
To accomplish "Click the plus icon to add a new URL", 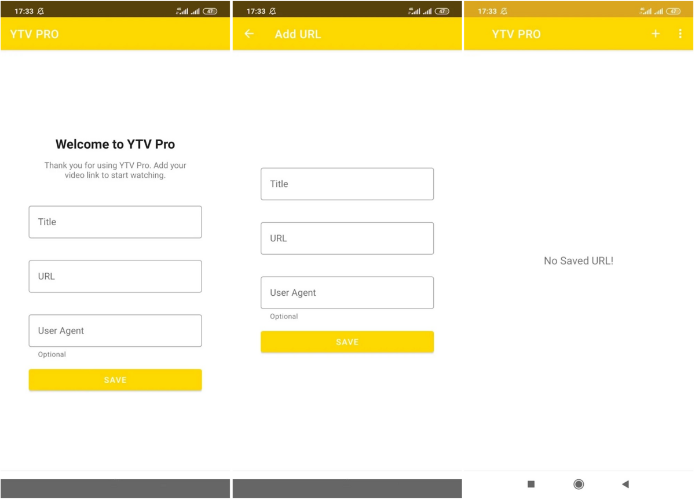I will pos(655,34).
